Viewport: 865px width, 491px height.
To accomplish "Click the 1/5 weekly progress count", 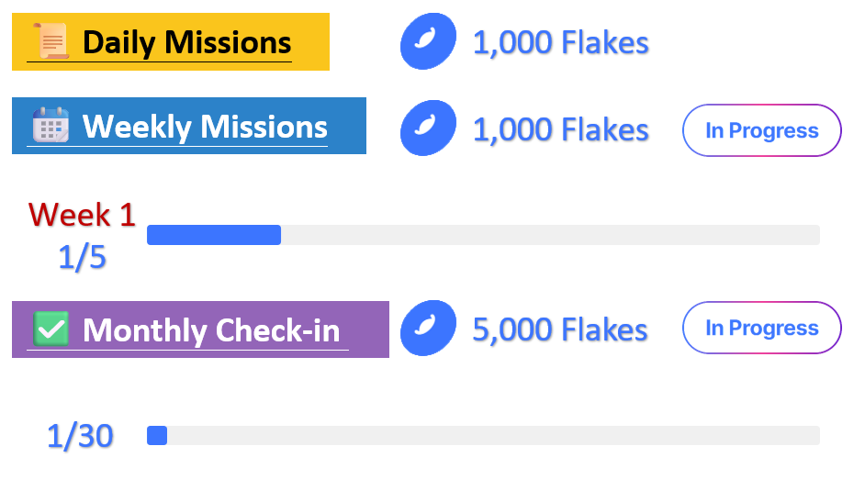I will point(82,258).
